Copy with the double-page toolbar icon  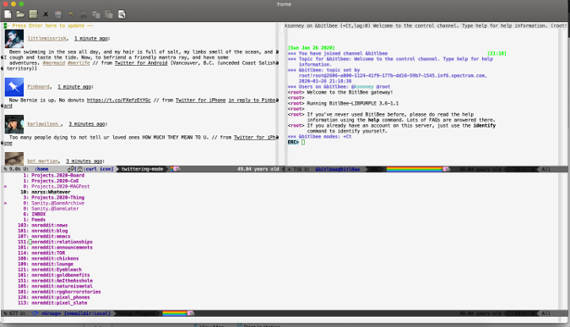click(96, 14)
